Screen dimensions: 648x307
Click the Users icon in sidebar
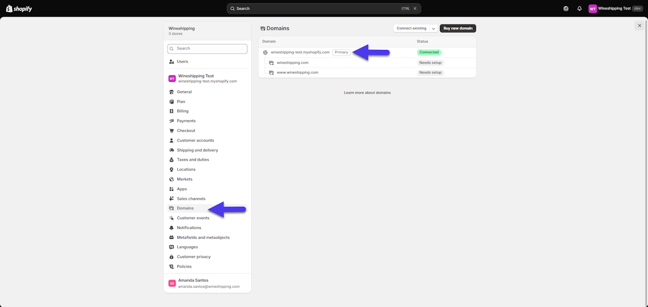(x=172, y=62)
